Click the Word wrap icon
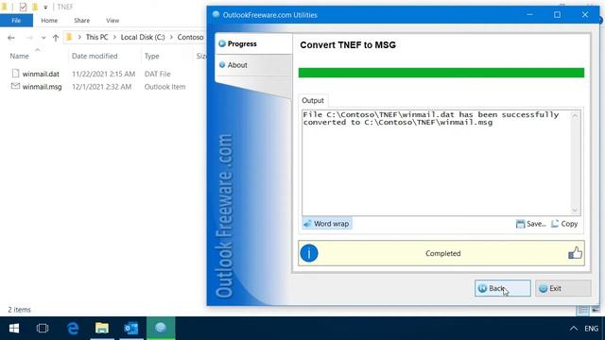This screenshot has height=340, width=605. 307,224
